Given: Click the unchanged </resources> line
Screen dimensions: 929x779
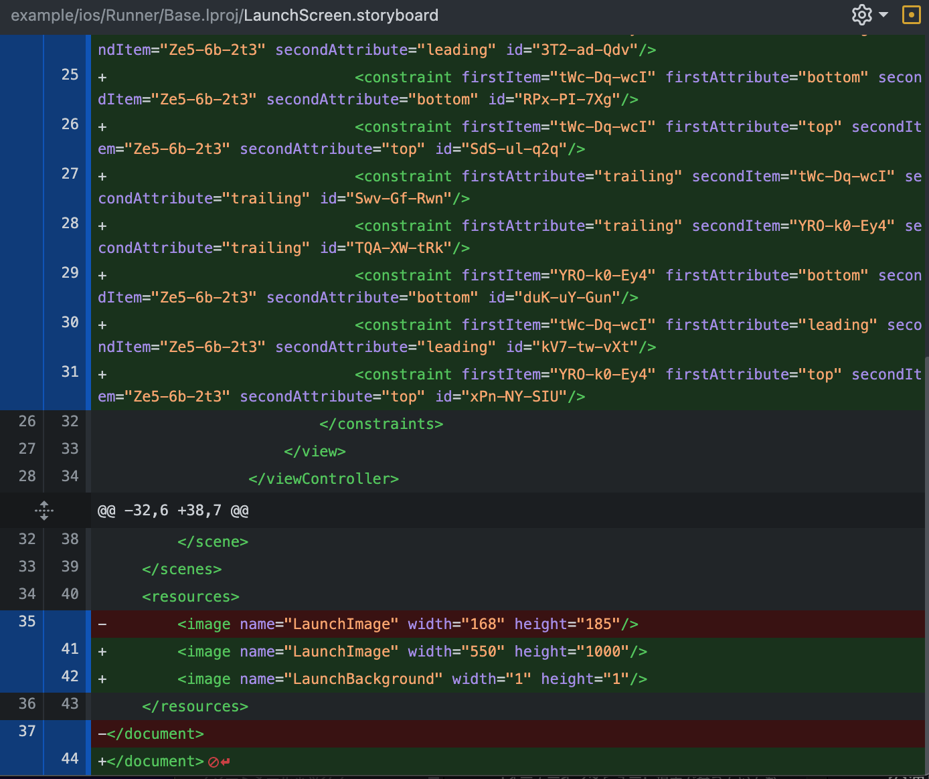Looking at the screenshot, I should (194, 706).
